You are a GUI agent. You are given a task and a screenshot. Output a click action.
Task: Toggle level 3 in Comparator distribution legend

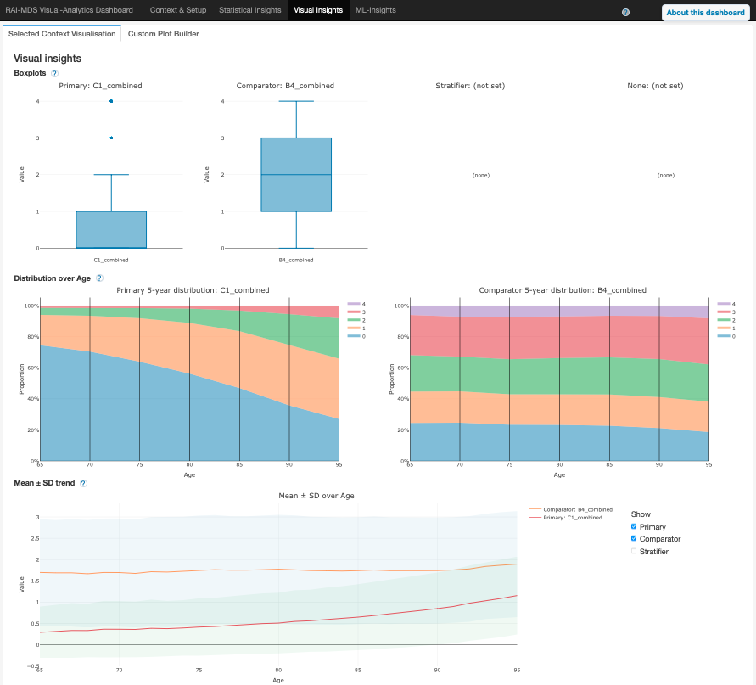coord(726,312)
